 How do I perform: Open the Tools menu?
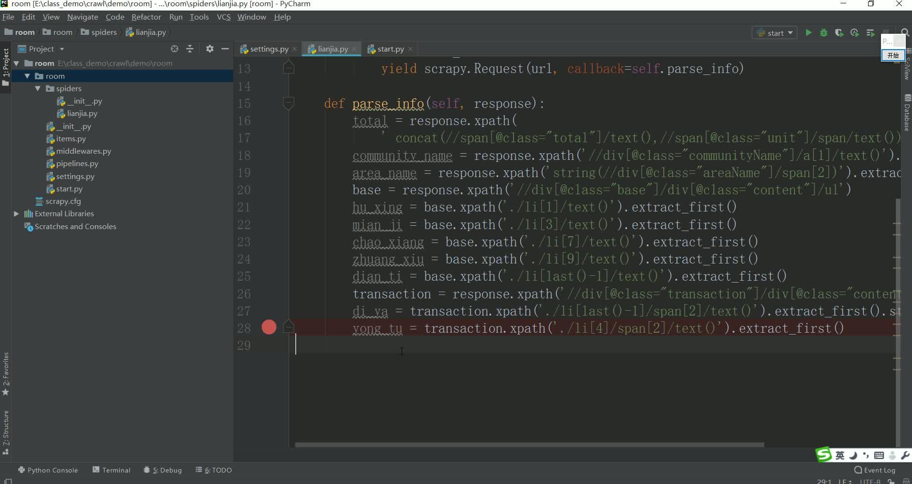coord(199,17)
